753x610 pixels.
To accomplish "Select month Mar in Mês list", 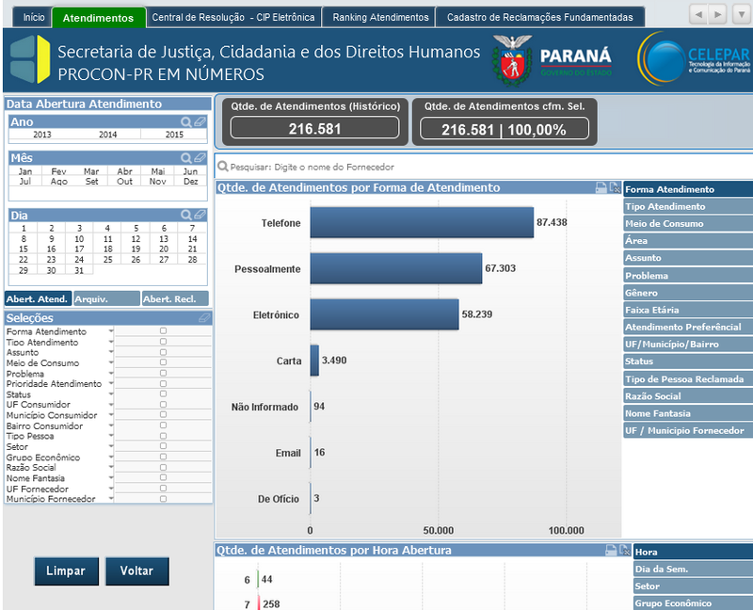I will [91, 171].
